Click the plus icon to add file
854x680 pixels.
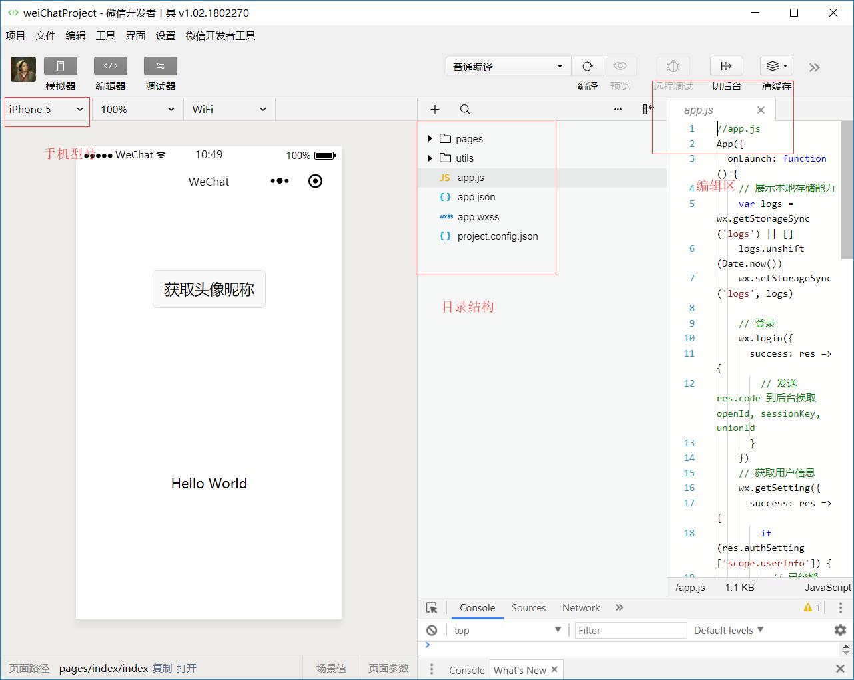[x=435, y=109]
